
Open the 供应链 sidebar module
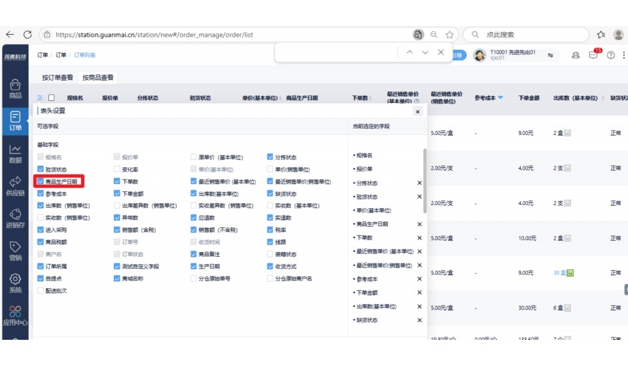pyautogui.click(x=15, y=185)
